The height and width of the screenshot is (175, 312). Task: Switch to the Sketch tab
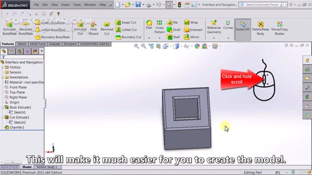pyautogui.click(x=22, y=44)
